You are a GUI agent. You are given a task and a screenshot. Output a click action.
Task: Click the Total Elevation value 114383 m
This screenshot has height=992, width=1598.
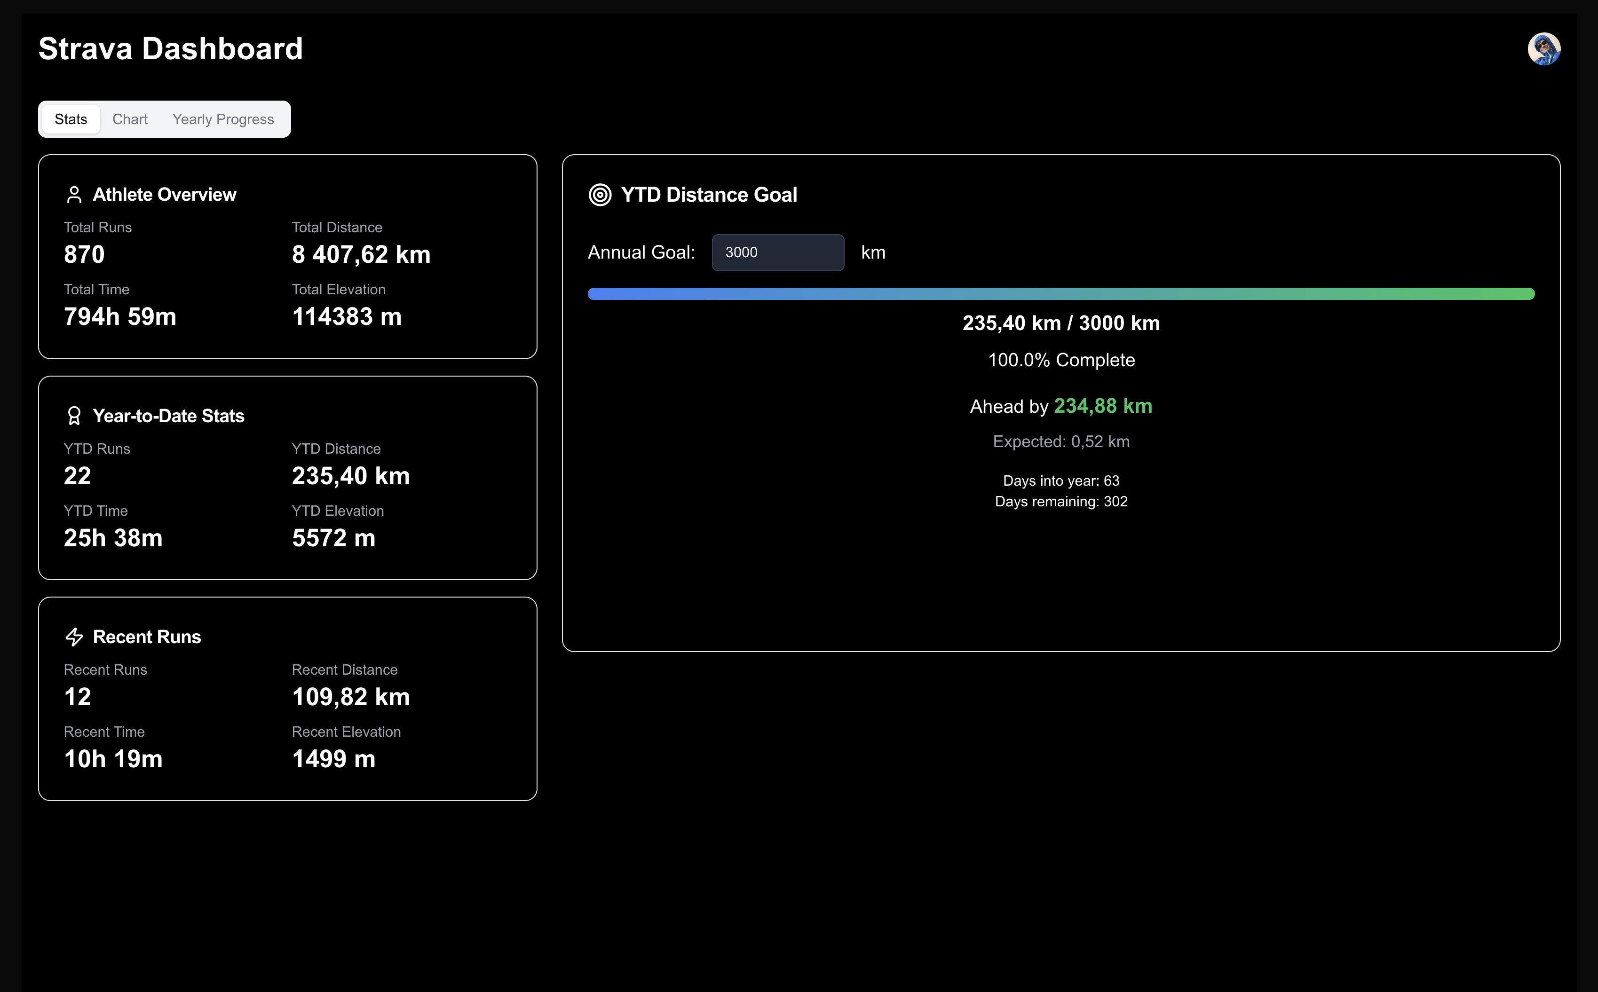click(347, 317)
